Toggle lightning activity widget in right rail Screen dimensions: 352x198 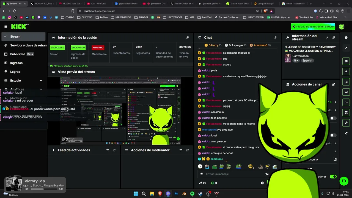click(346, 71)
